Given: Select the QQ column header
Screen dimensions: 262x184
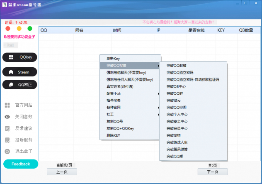Looking at the screenshot, I should click(x=56, y=30).
